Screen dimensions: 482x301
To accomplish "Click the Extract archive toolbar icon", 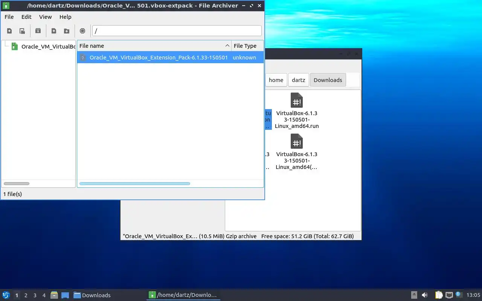I will (x=38, y=31).
